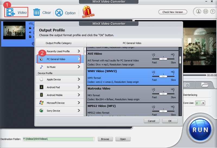Screen dimensions: 217x148
Task: Expand the PC General Video arrow
Action: coord(79,59)
